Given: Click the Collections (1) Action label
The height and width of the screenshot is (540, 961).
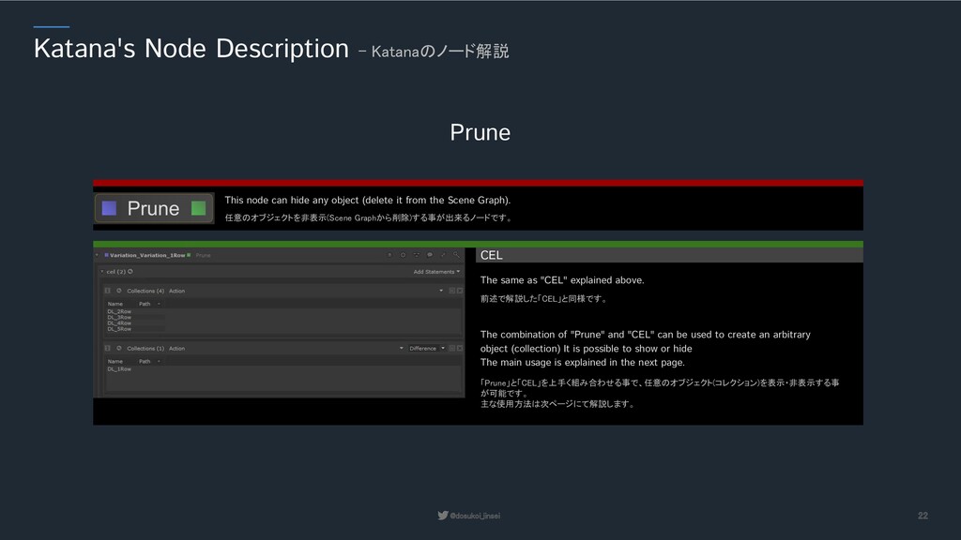Looking at the screenshot, I should click(x=177, y=349).
